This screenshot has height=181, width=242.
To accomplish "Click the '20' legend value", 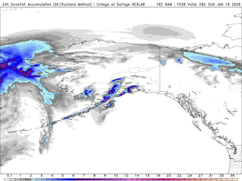I will (169, 176).
